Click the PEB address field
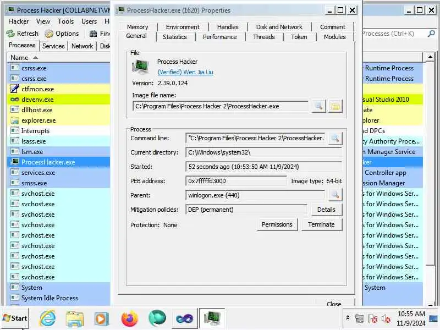 coord(236,181)
